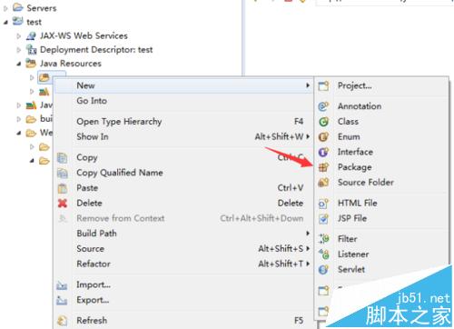Choose Paste from the context menu
Image resolution: width=454 pixels, height=329 pixels.
pyautogui.click(x=183, y=188)
